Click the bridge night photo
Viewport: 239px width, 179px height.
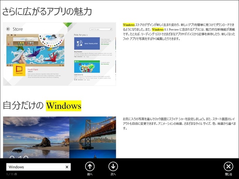coord(93,133)
